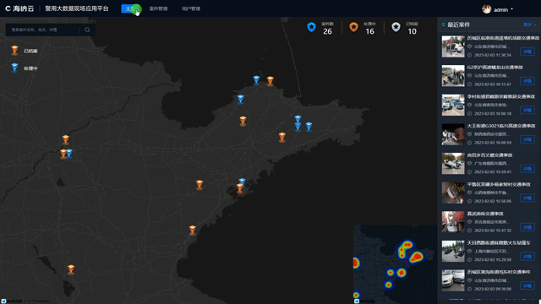Click the admin avatar picture
541x304 pixels.
[x=487, y=9]
